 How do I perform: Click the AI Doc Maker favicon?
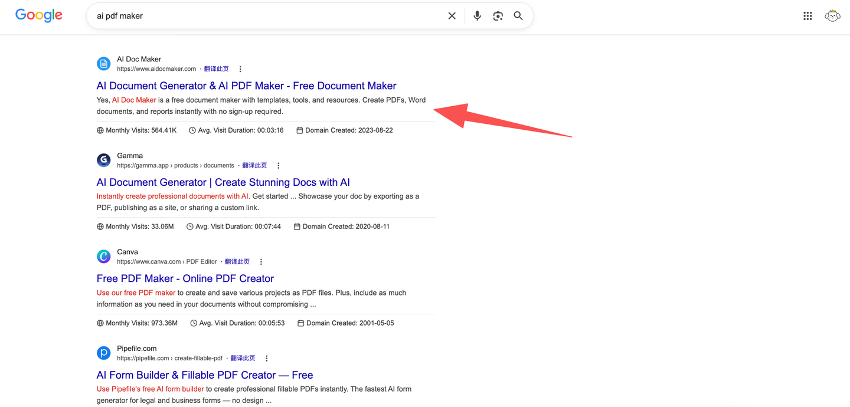pos(104,64)
